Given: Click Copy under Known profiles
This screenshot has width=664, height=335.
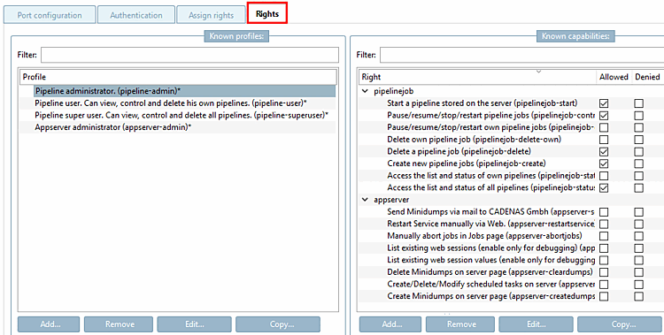Looking at the screenshot, I should (278, 324).
